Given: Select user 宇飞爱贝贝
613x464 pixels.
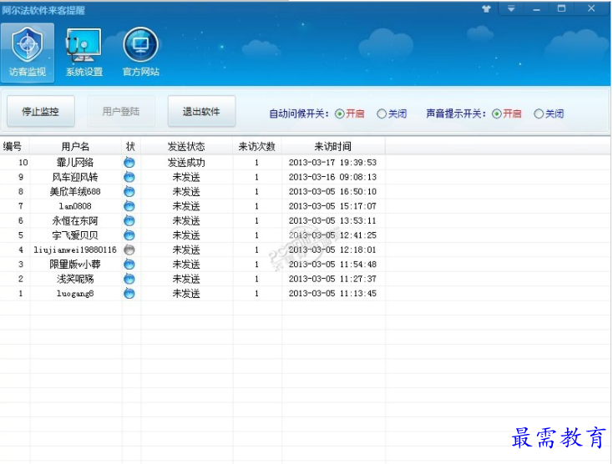Looking at the screenshot, I should (x=75, y=235).
